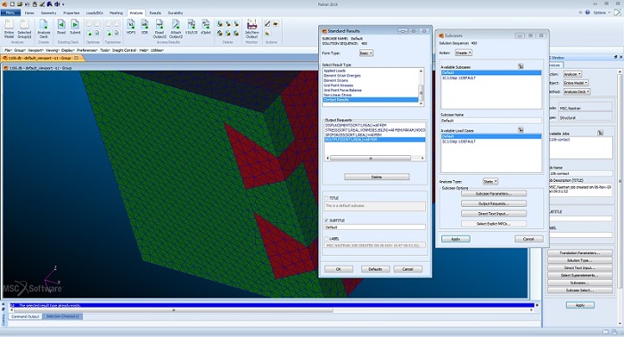Image resolution: width=624 pixels, height=337 pixels.
Task: Enable the TITLE checkbox
Action: [326, 198]
